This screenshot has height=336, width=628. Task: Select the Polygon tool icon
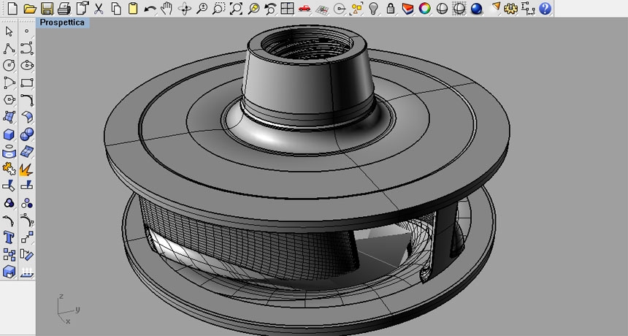point(9,100)
